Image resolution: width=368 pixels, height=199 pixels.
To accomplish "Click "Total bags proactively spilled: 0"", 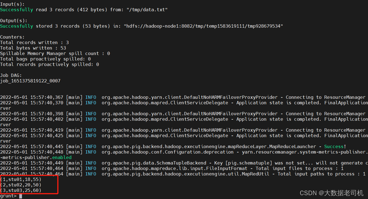I will tap(45, 59).
